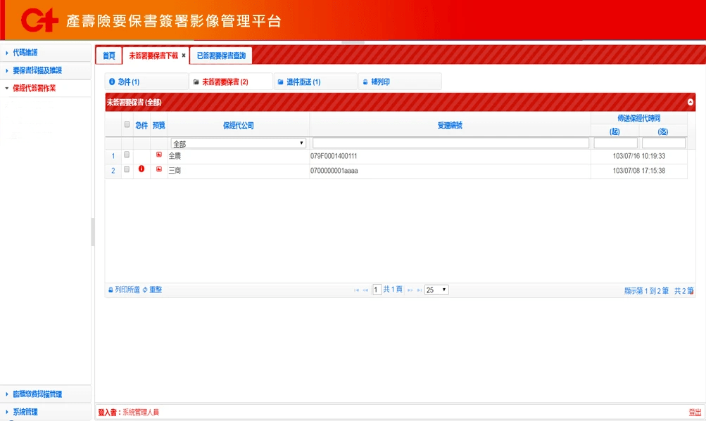This screenshot has width=706, height=421.
Task: Open the 退件重送 (1) sub-tab
Action: [315, 82]
